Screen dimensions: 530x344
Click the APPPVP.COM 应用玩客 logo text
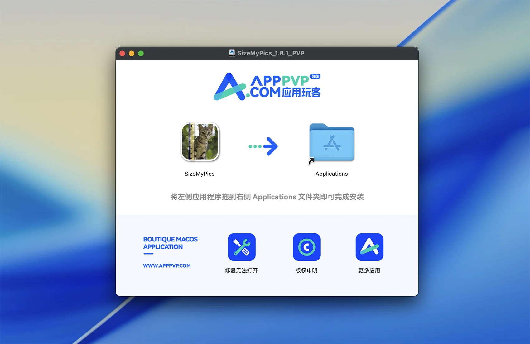pyautogui.click(x=285, y=87)
